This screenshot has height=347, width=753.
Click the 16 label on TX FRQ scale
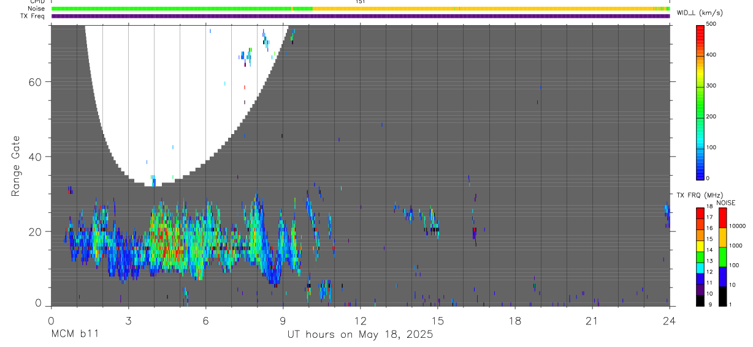[x=709, y=228]
